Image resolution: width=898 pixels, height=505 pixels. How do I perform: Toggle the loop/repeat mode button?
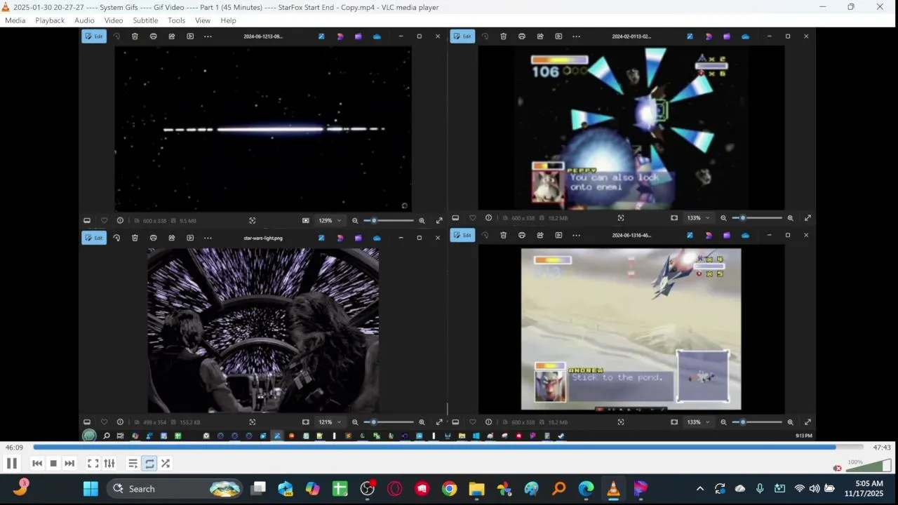point(149,463)
